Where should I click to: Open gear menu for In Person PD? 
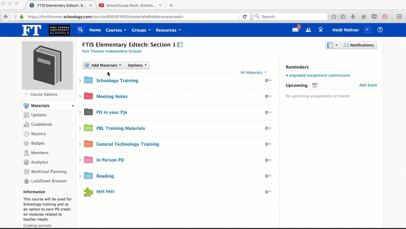(x=268, y=160)
